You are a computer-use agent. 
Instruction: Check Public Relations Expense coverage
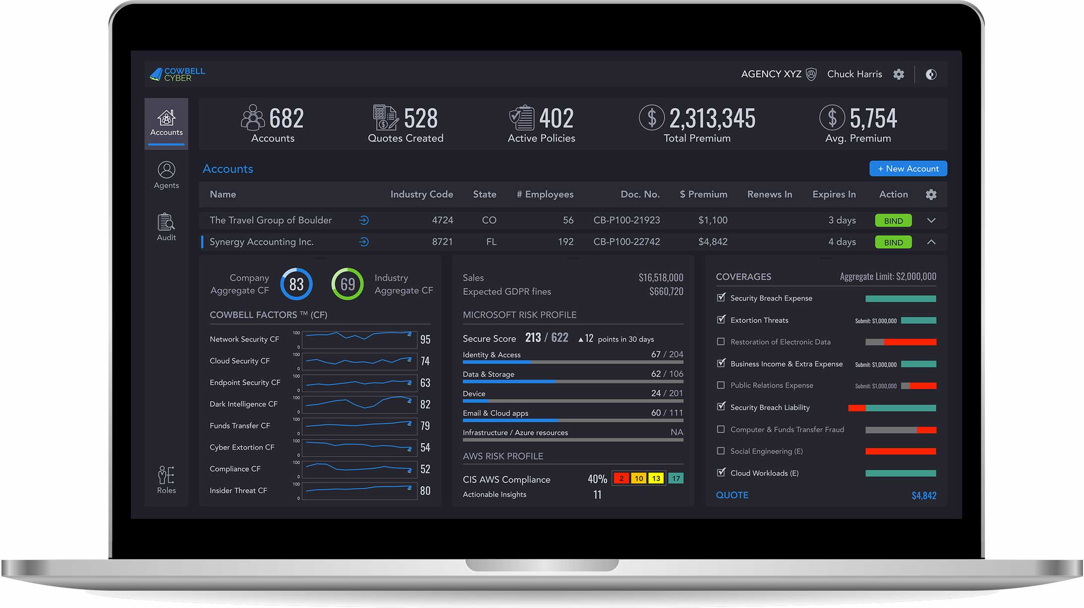tap(721, 385)
